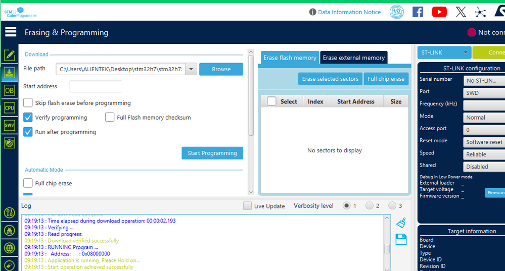505x271 pixels.
Task: Click the green Connect button
Action: (x=489, y=52)
